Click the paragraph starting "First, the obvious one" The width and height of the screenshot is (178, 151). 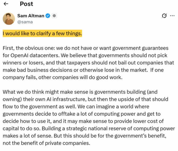point(86,63)
